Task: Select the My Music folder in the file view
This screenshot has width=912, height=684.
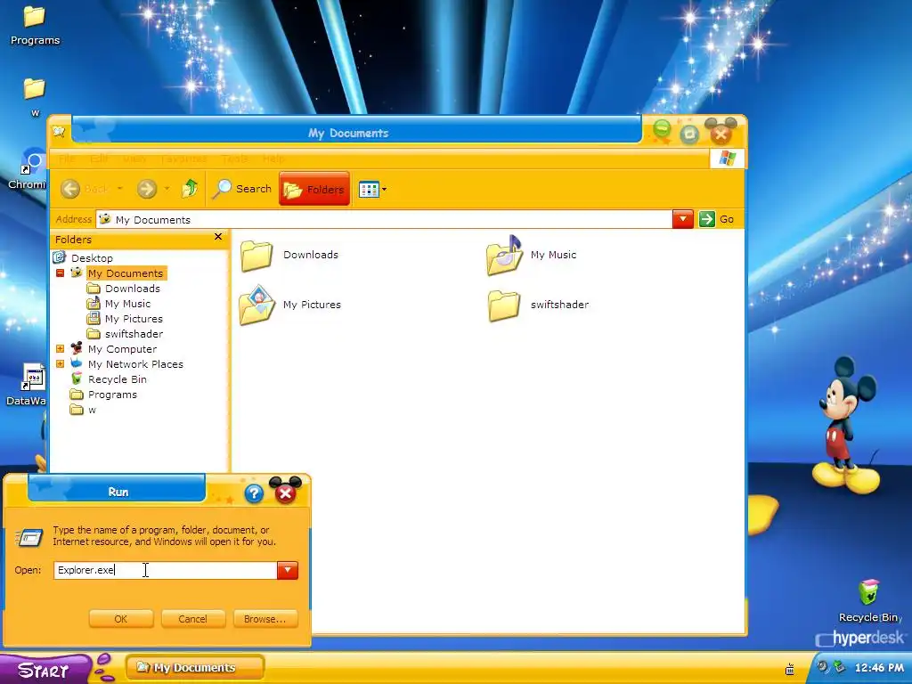Action: coord(532,255)
